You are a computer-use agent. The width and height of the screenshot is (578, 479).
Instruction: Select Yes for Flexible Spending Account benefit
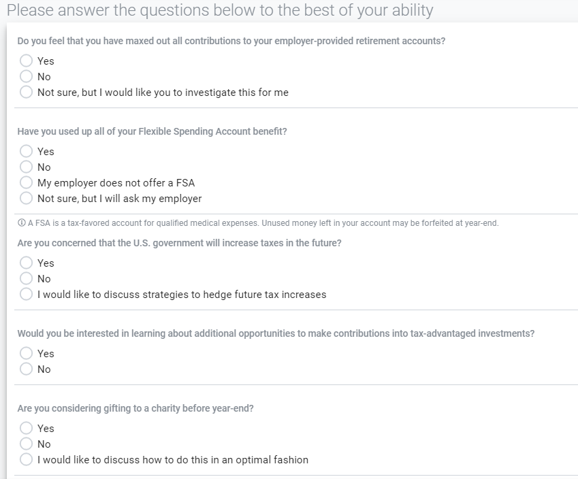coord(26,151)
